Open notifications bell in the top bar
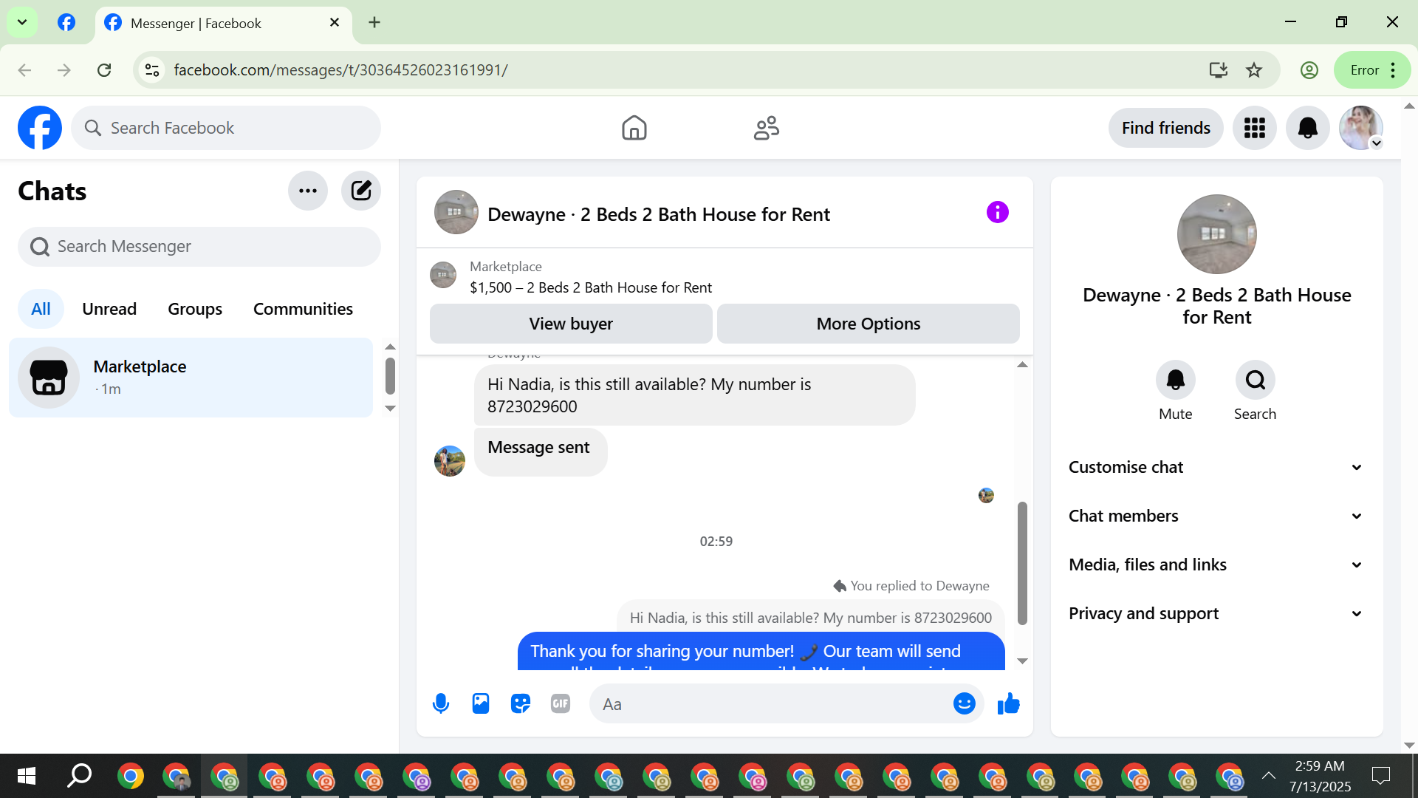This screenshot has width=1418, height=798. tap(1307, 128)
